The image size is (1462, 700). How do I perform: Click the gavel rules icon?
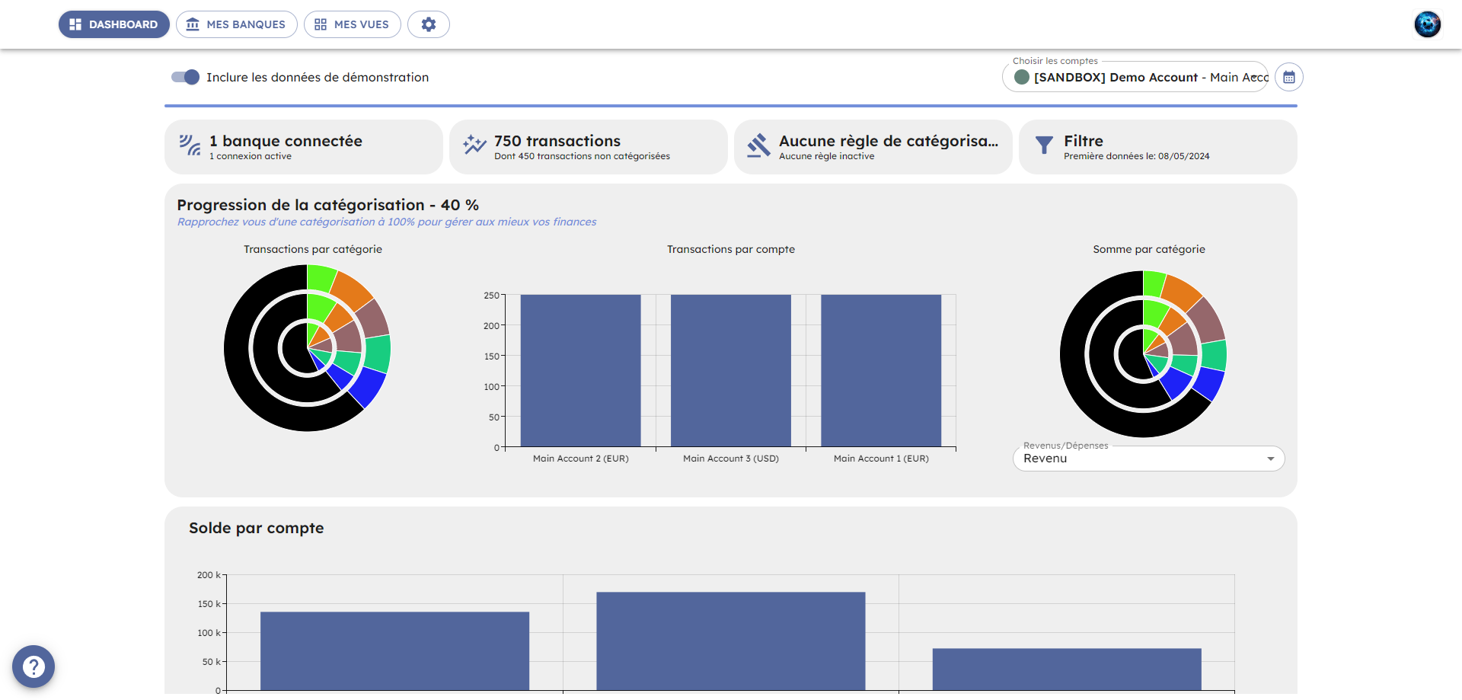pyautogui.click(x=758, y=145)
